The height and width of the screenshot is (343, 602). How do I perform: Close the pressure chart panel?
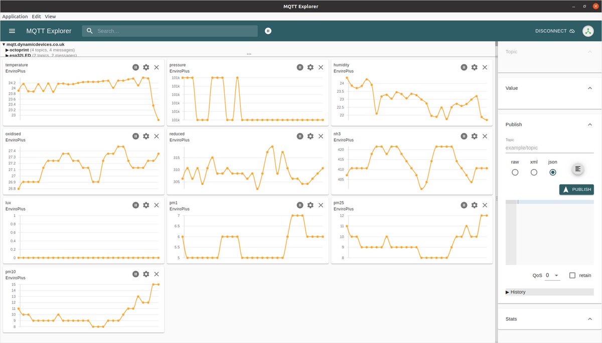[321, 67]
